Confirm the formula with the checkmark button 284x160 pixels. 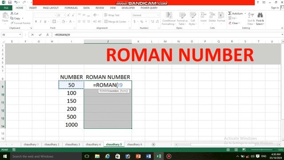(x=40, y=35)
